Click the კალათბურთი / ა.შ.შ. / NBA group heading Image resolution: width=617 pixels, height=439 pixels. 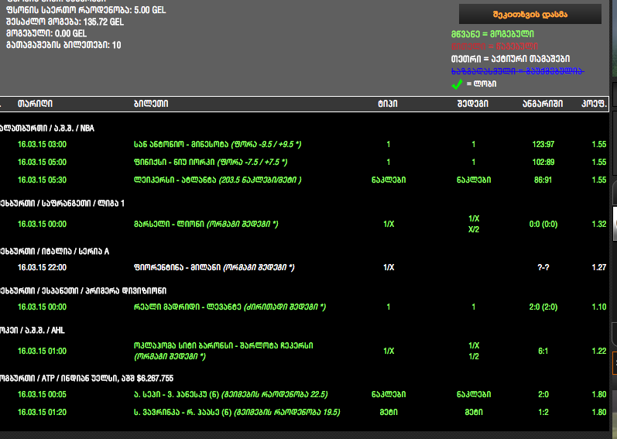[x=47, y=129]
